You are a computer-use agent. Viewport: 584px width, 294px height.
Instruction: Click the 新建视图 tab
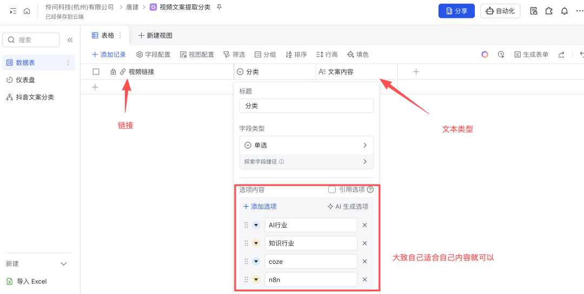155,36
